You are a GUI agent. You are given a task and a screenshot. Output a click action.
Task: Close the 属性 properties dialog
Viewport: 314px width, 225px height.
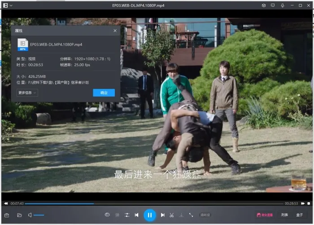tap(115, 30)
